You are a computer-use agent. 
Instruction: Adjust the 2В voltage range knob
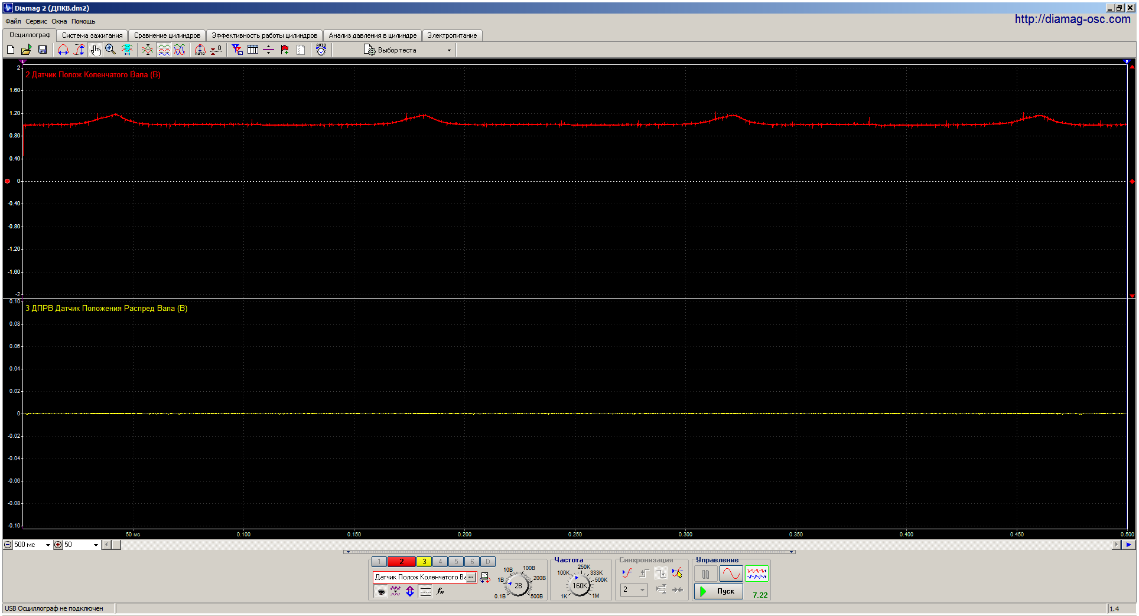[518, 585]
